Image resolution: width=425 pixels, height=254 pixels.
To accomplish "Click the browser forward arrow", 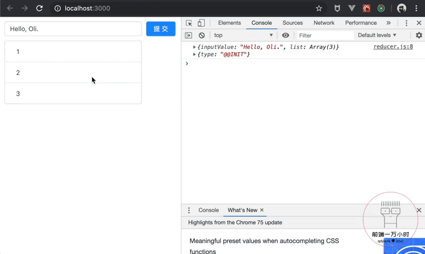I will (25, 8).
